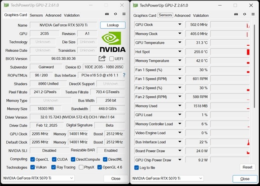Click the refresh icon in left GPU-Z window

(116, 14)
